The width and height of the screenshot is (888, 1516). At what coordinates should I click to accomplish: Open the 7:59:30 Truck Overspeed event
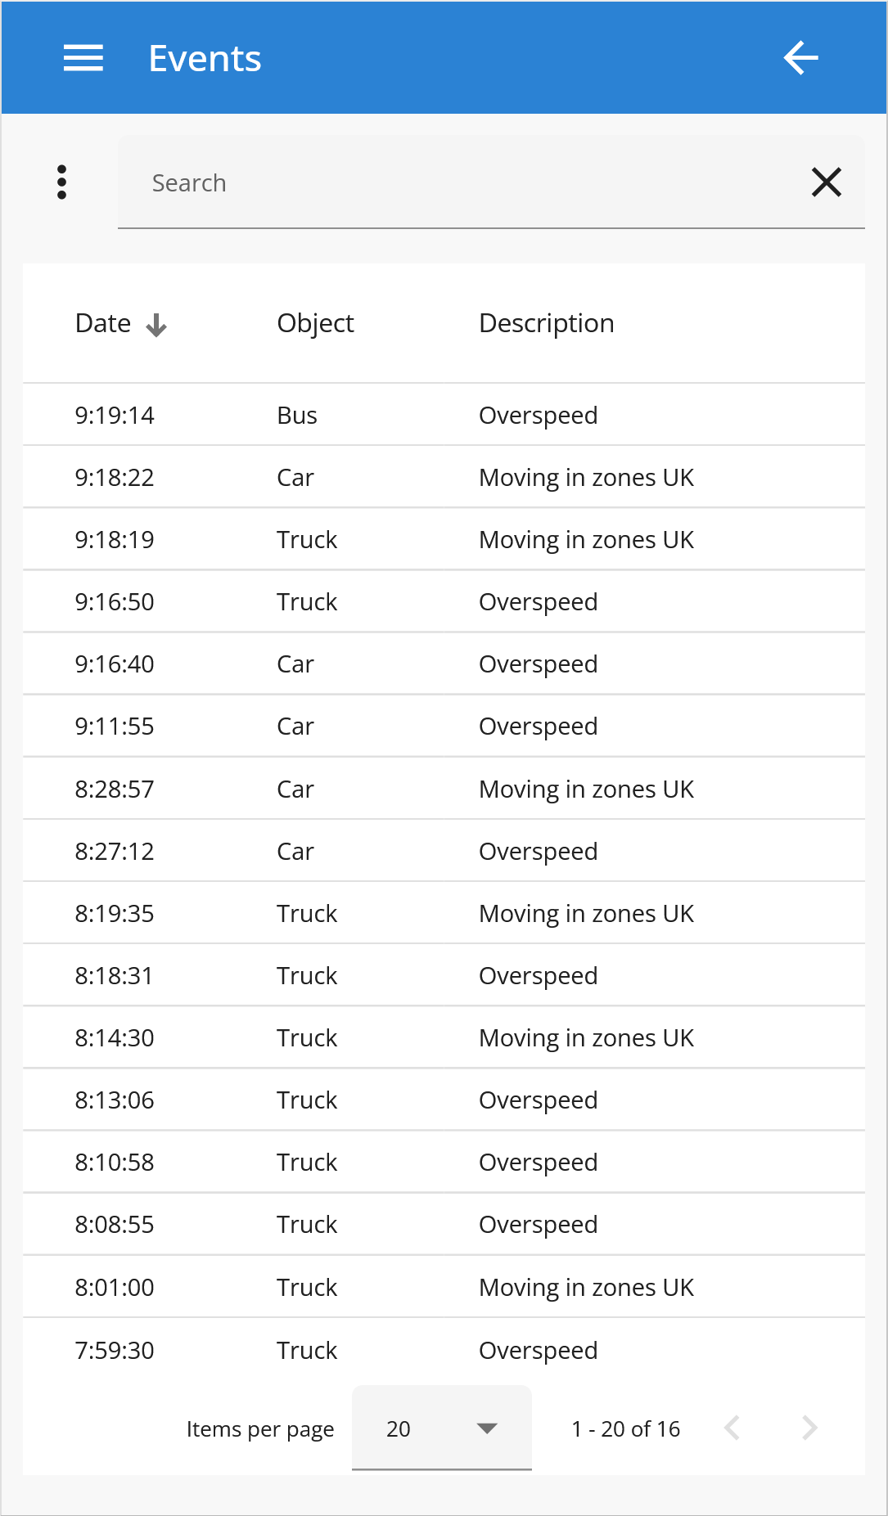point(444,1350)
